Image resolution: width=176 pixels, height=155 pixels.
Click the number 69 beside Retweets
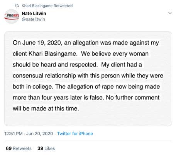(8, 148)
